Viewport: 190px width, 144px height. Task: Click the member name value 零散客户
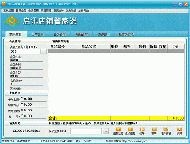point(16,60)
